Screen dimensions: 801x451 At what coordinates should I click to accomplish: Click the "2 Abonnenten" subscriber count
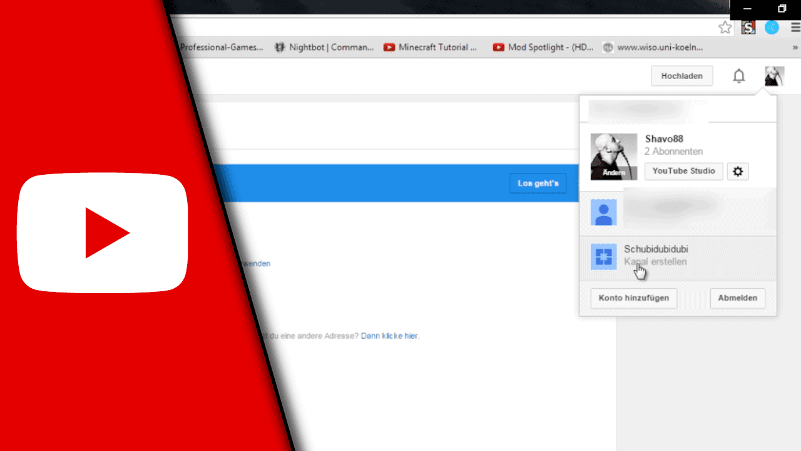coord(673,152)
